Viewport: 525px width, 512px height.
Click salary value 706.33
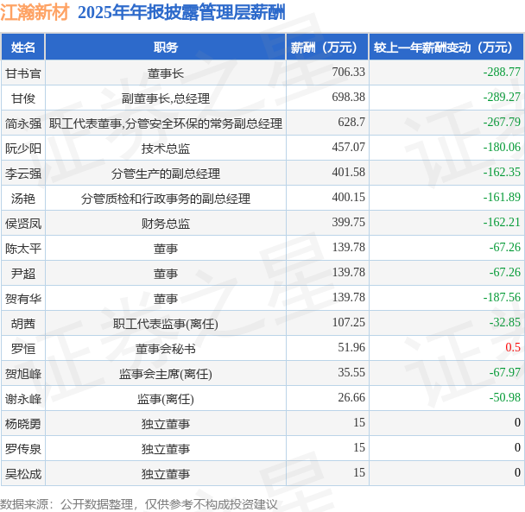(x=348, y=72)
